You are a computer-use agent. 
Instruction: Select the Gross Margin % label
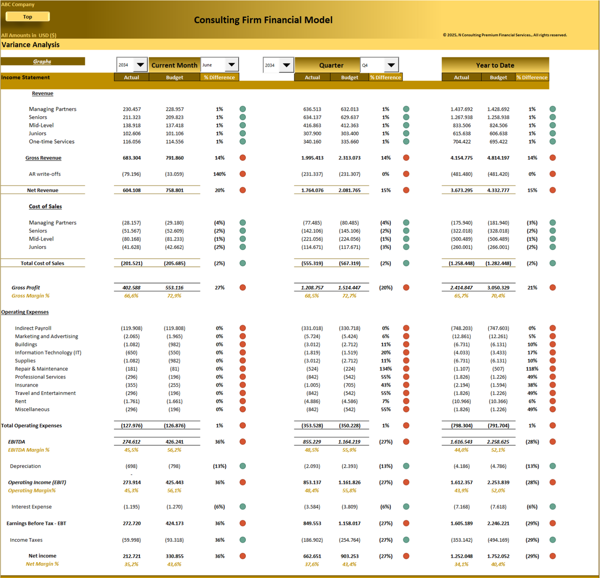[x=30, y=296]
